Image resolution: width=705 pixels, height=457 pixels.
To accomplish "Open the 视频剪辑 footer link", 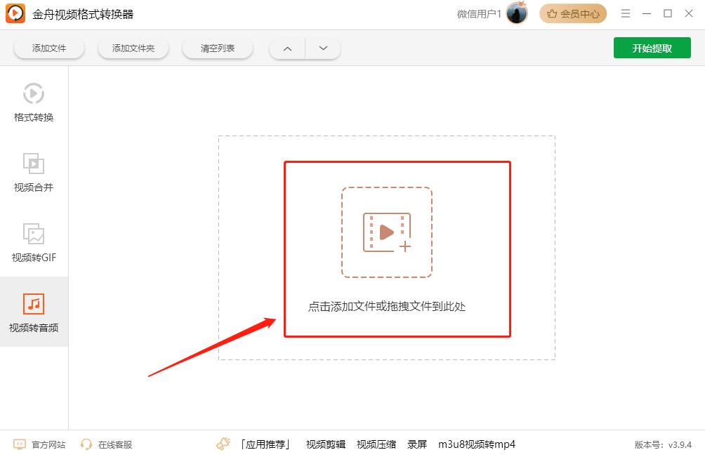I will (x=324, y=444).
